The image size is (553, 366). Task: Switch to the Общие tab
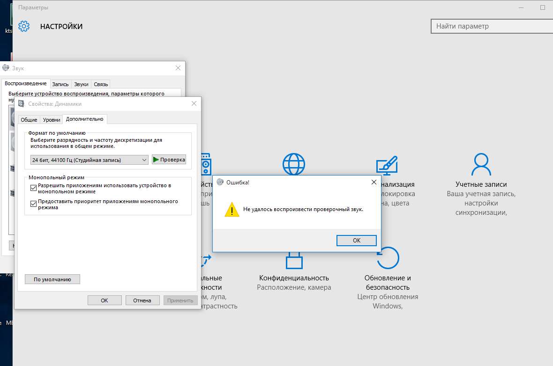pos(29,120)
